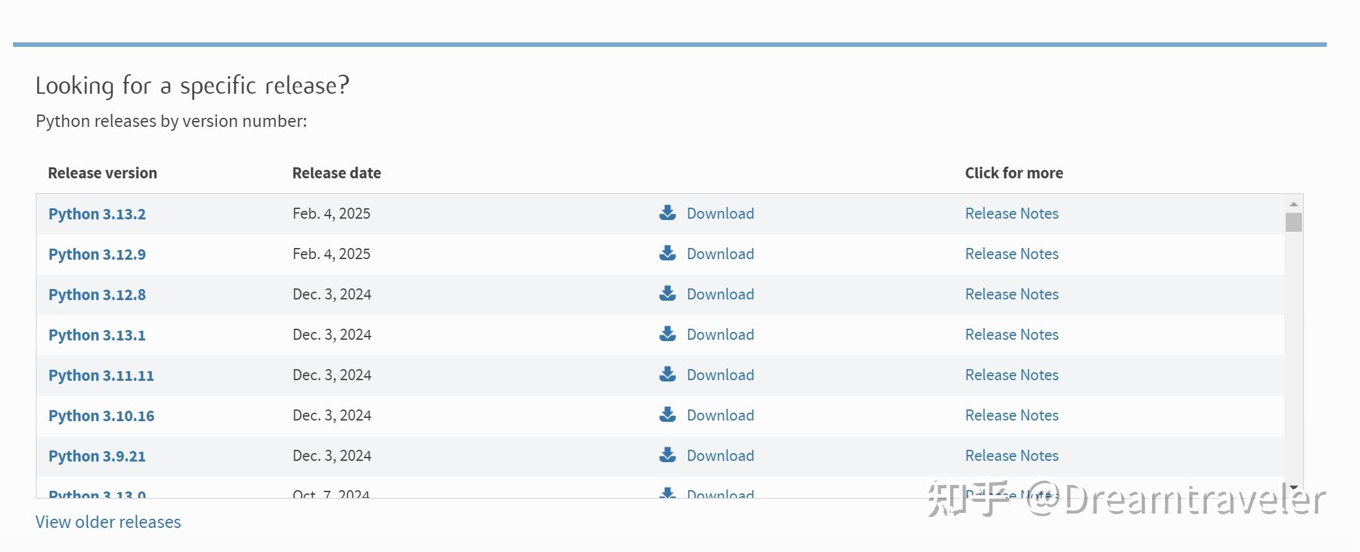Click View older releases link
This screenshot has height=552, width=1360.
click(108, 522)
